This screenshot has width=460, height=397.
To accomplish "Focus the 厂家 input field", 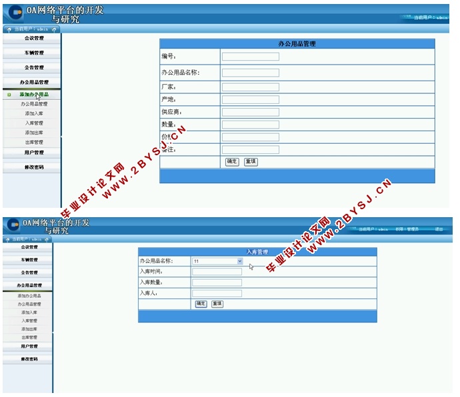I will coord(251,87).
